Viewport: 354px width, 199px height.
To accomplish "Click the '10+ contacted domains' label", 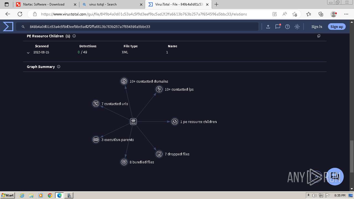I will [x=149, y=81].
